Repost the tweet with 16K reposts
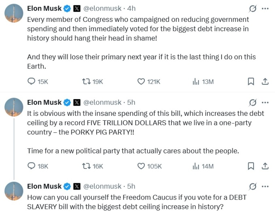The height and width of the screenshot is (215, 275). pos(86,166)
